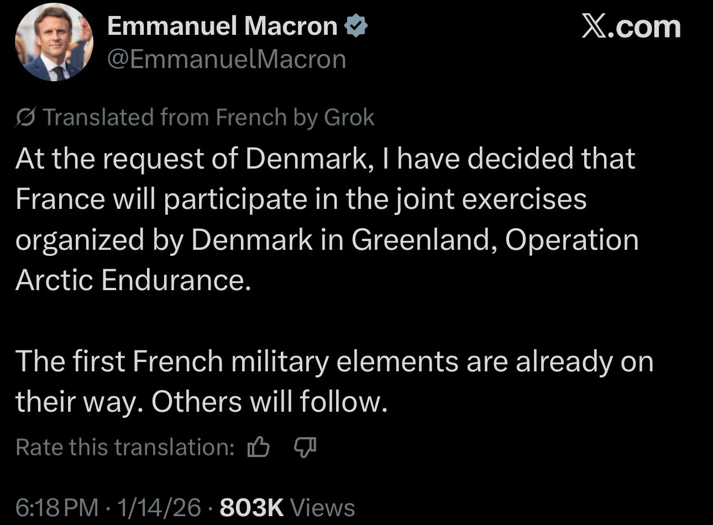This screenshot has height=525, width=713.
Task: Open the Emmanuel Macron display name link
Action: pos(222,26)
